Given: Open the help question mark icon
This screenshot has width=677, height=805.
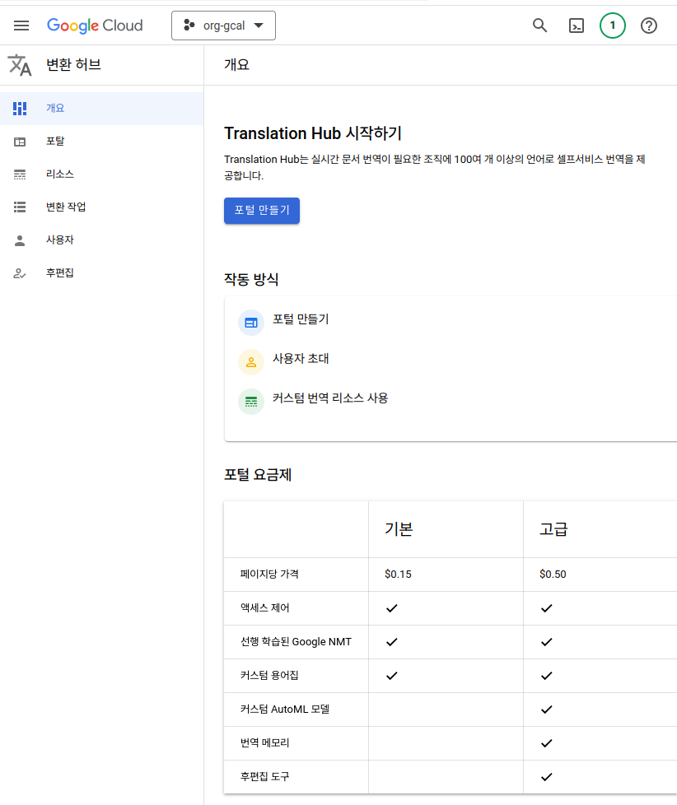Looking at the screenshot, I should point(649,26).
